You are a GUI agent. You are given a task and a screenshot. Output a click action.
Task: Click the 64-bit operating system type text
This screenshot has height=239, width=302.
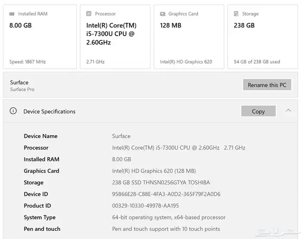[x=169, y=217]
